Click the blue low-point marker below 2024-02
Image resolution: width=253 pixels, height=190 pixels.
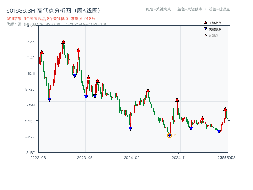coord(130,128)
